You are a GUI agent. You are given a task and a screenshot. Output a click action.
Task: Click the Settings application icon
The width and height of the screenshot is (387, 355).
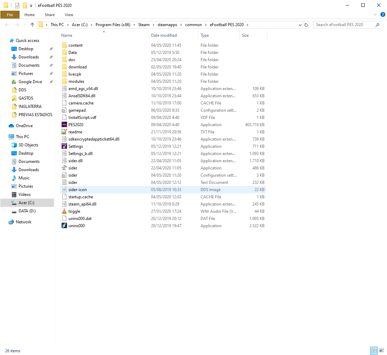[64, 146]
